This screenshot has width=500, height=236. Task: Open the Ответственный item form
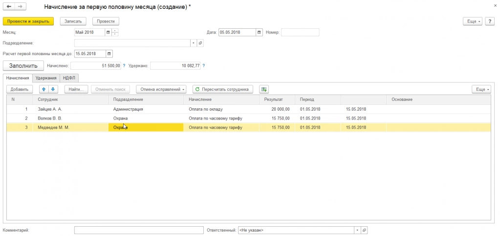(364, 230)
